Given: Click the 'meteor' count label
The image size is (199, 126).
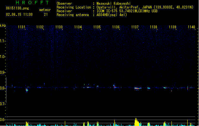Looking at the screenshot, I should (x=45, y=10).
